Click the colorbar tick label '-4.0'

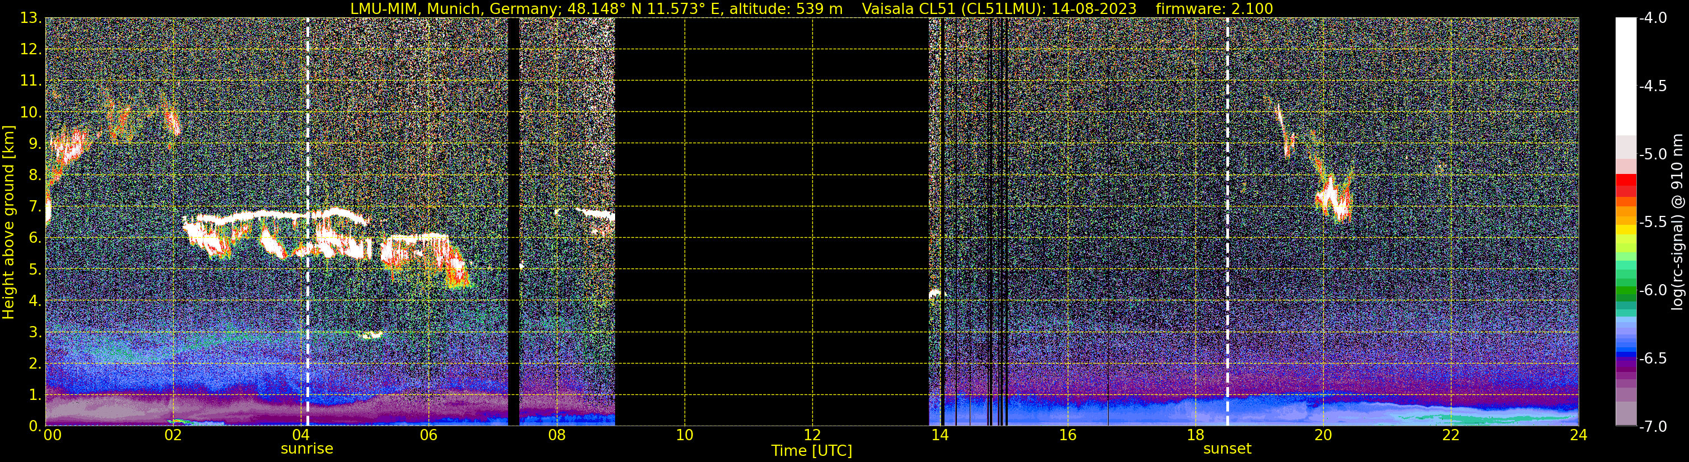(1652, 18)
